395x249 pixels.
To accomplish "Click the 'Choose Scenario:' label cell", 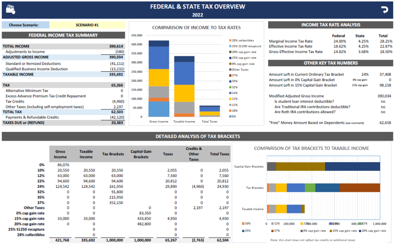I will [x=26, y=25].
